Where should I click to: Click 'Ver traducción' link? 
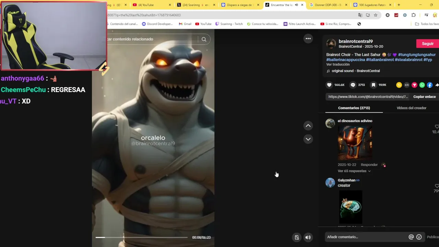click(x=338, y=64)
